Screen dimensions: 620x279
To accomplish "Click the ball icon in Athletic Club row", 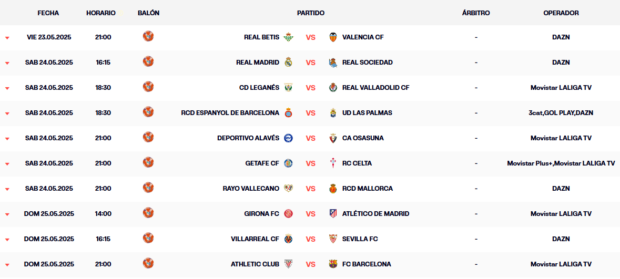I will click(x=148, y=263).
